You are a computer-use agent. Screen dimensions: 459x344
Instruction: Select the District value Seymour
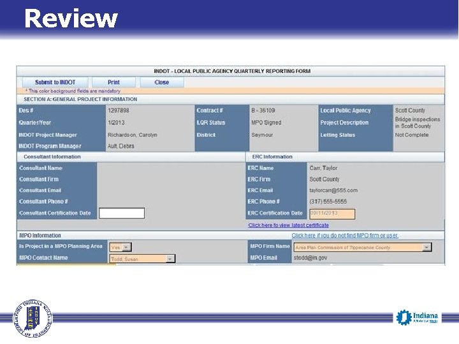[262, 135]
